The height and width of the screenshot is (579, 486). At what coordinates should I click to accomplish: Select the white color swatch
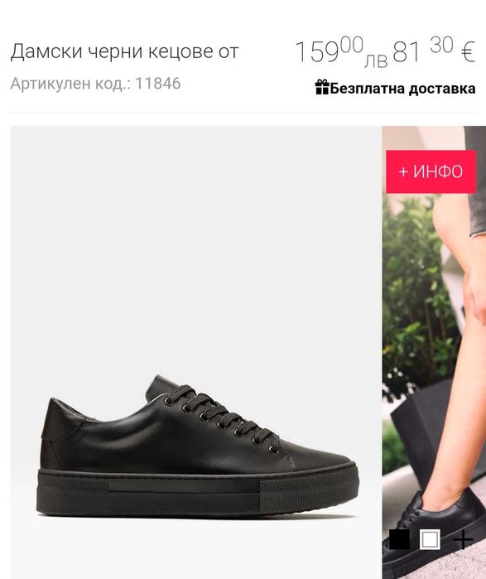tap(430, 539)
